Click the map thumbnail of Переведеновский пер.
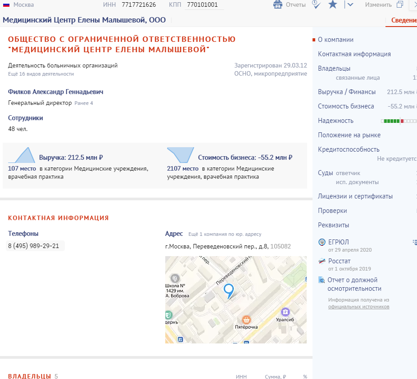This screenshot has width=417, height=379. [236, 299]
